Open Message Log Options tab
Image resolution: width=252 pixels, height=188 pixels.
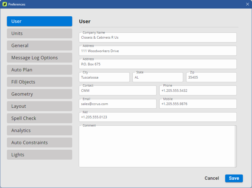click(40, 57)
